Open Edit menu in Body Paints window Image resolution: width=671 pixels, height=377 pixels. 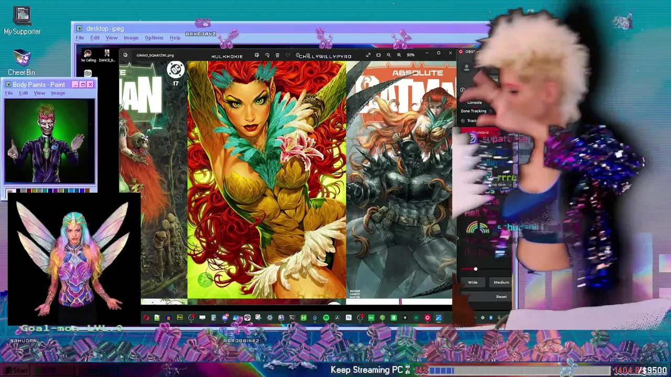(x=24, y=93)
